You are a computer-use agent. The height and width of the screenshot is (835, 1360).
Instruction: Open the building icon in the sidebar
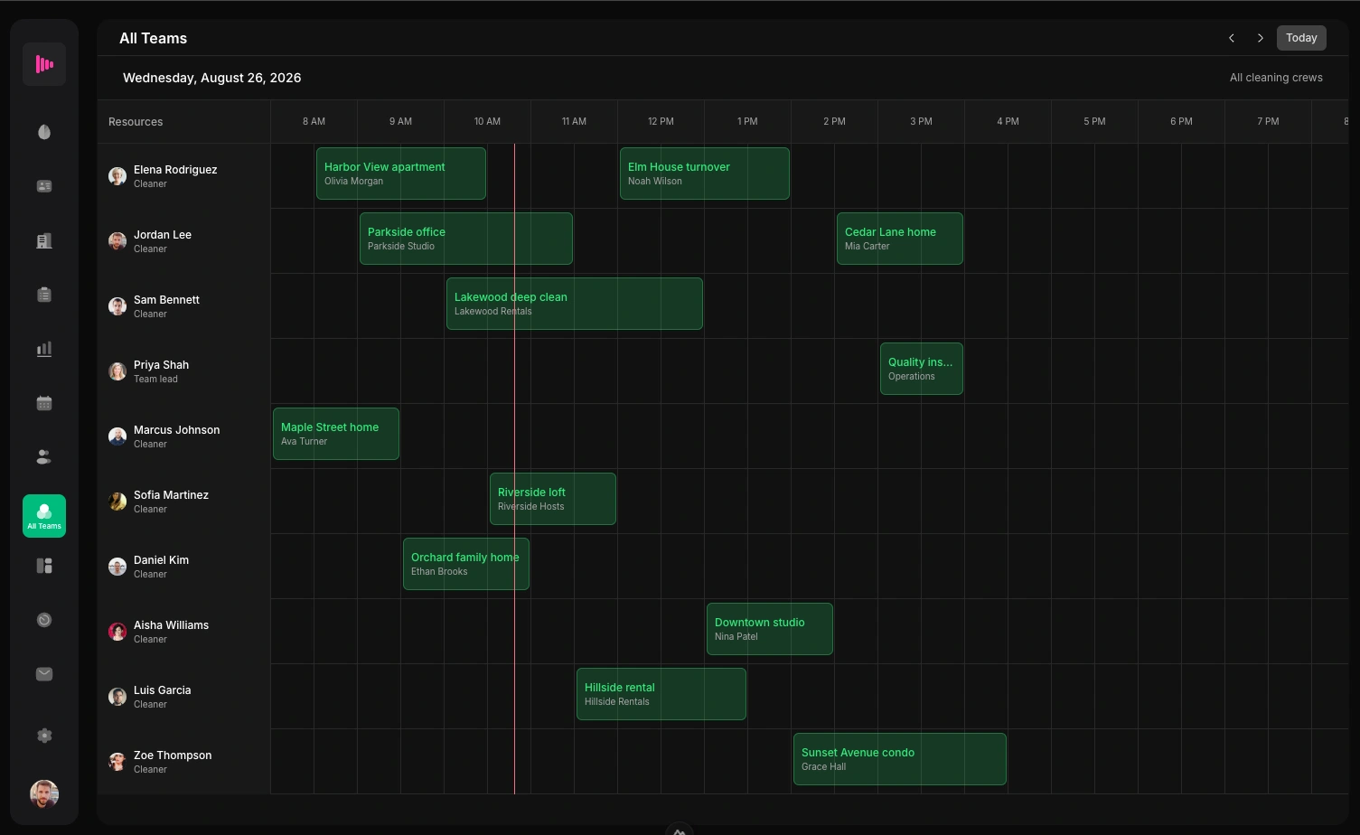click(44, 240)
